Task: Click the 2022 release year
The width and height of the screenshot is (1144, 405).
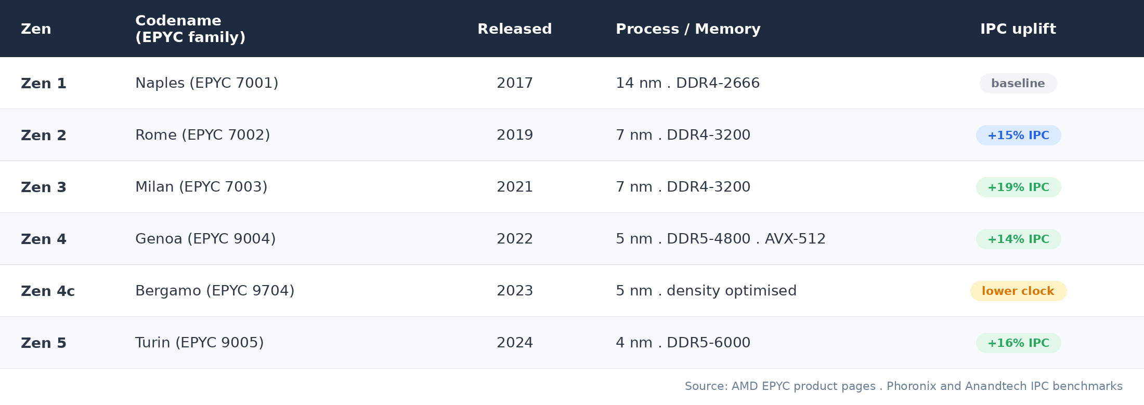Action: pyautogui.click(x=515, y=239)
